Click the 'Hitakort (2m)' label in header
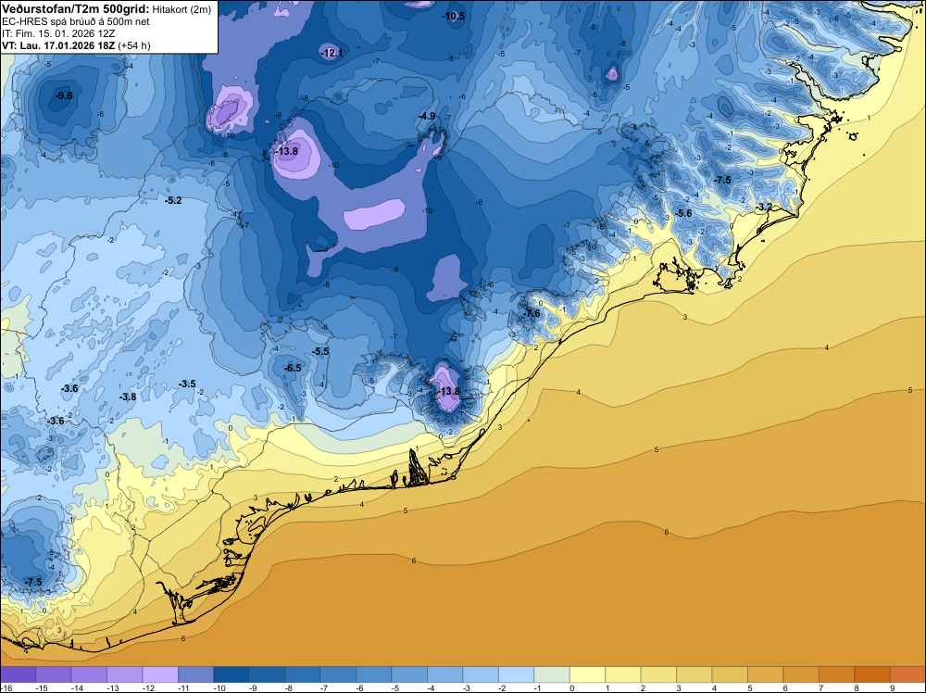Screen dimensions: 926x693 click(181, 9)
